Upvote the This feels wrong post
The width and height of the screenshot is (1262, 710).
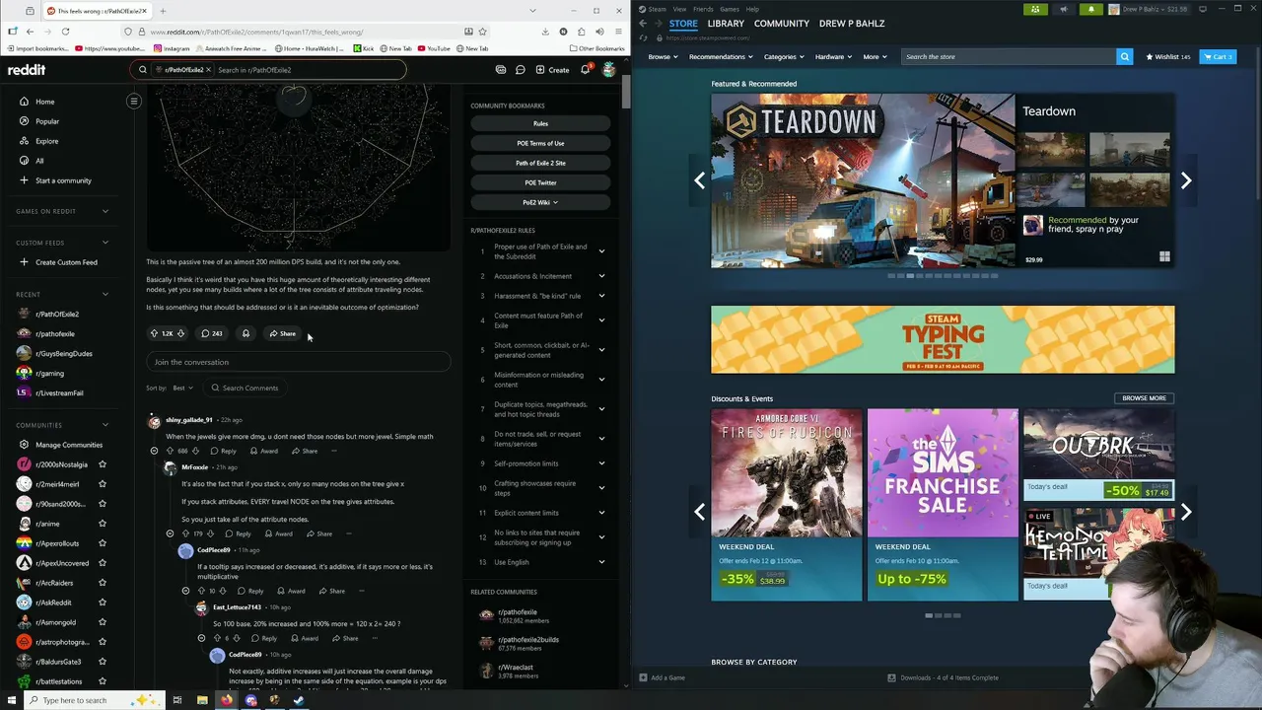coord(155,333)
